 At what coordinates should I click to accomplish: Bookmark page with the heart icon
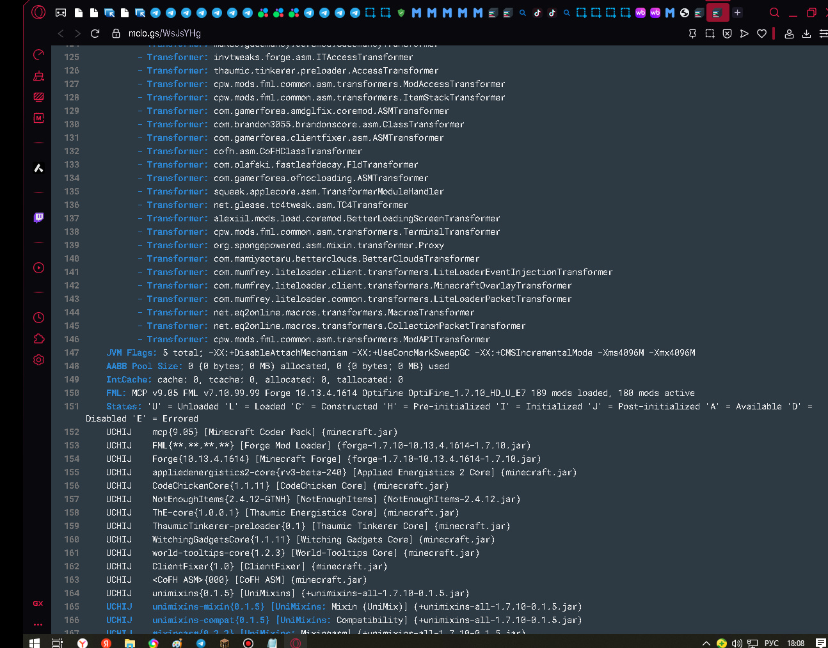pyautogui.click(x=761, y=33)
